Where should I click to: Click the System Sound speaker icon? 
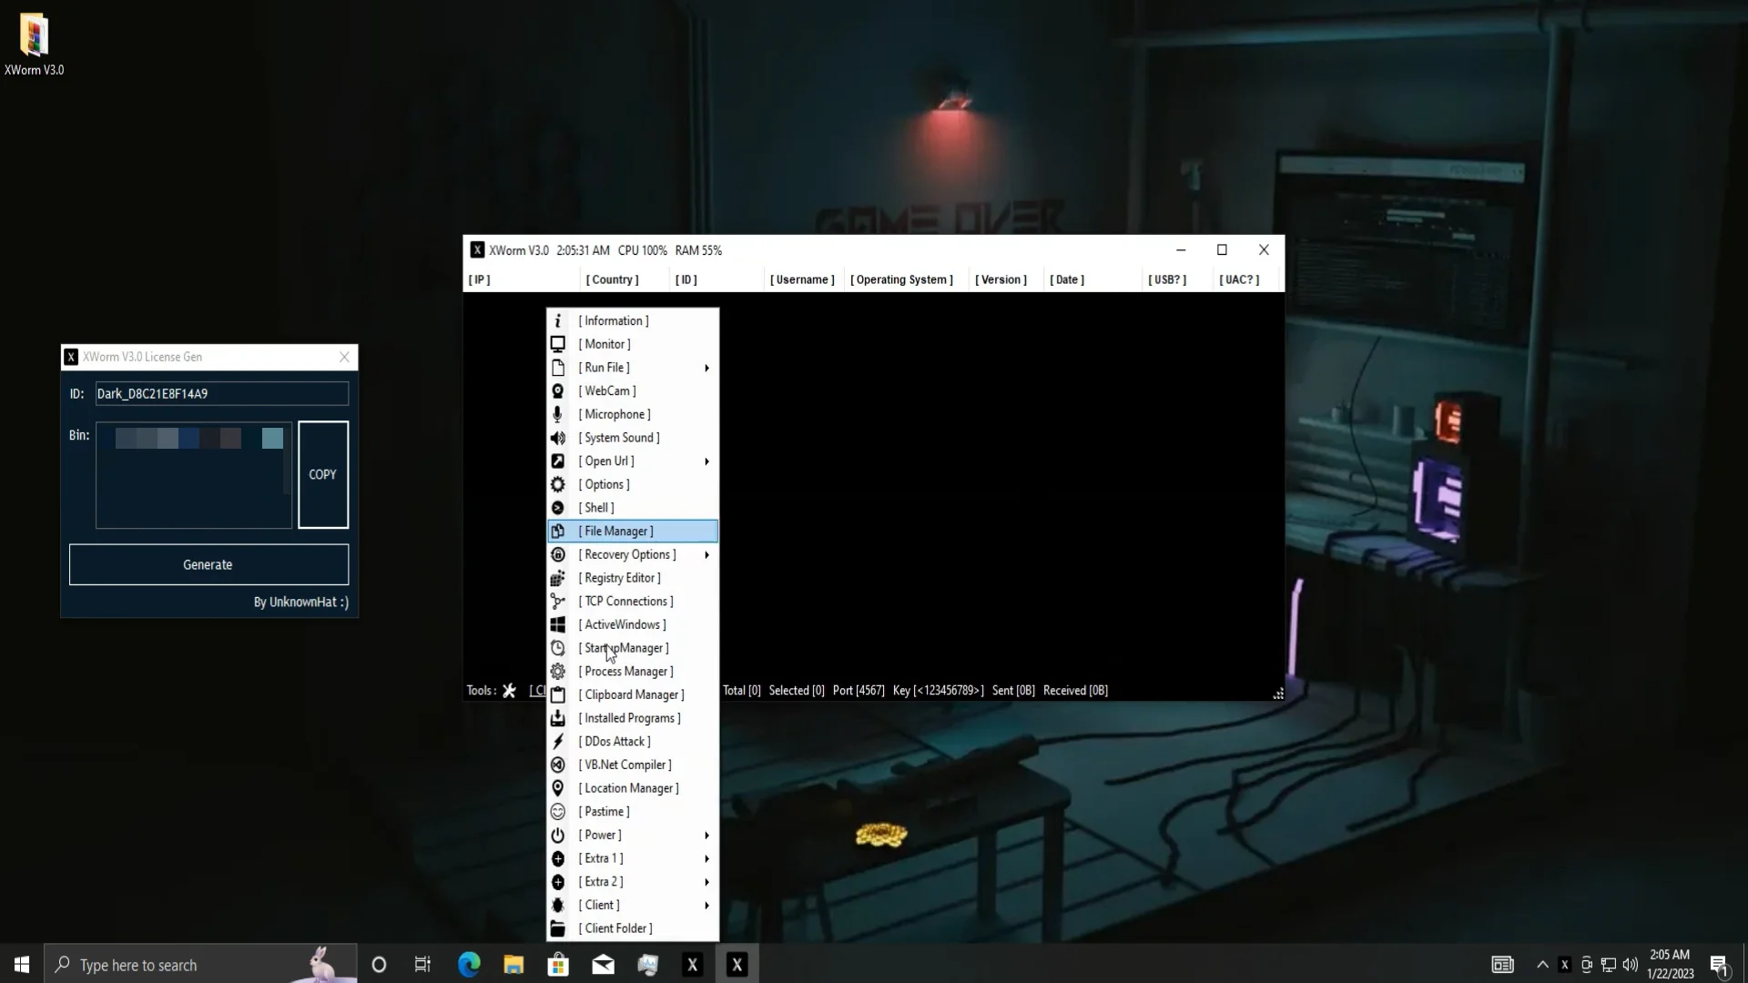point(558,438)
